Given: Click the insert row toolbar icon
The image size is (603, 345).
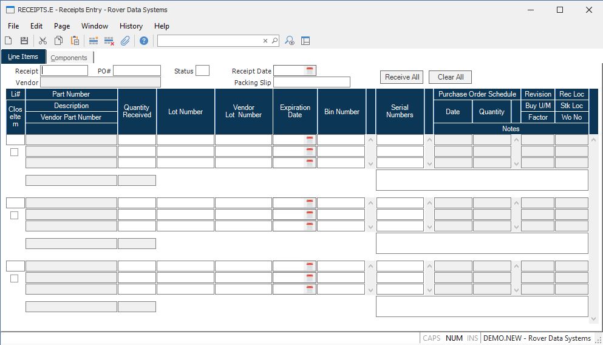Looking at the screenshot, I should [x=94, y=41].
